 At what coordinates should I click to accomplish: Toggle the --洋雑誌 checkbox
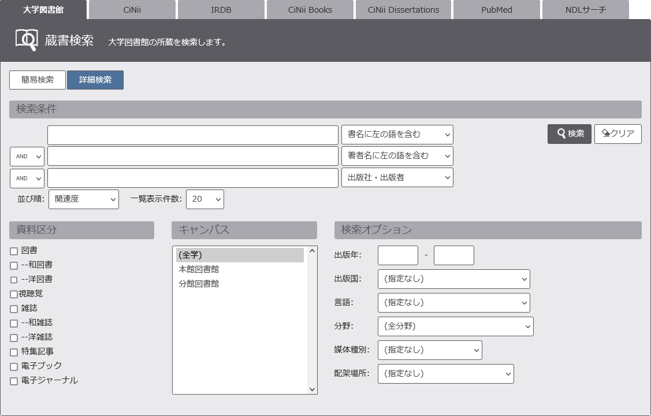[x=14, y=337]
